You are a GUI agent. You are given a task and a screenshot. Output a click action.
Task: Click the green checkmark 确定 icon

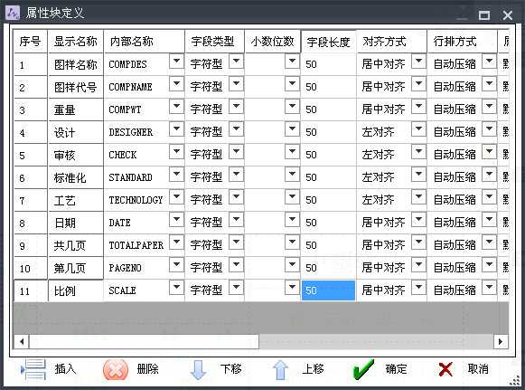(363, 369)
